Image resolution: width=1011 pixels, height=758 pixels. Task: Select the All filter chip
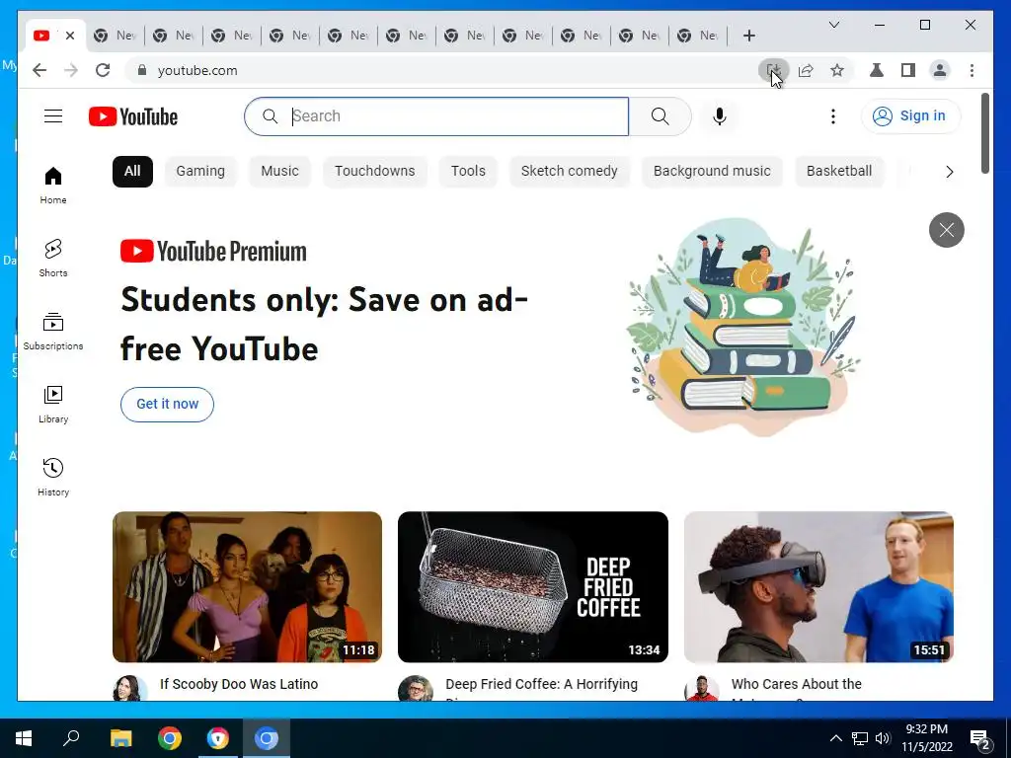132,172
